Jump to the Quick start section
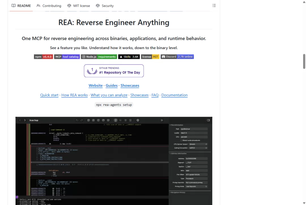Viewport: 306px width, 205px height. (49, 95)
